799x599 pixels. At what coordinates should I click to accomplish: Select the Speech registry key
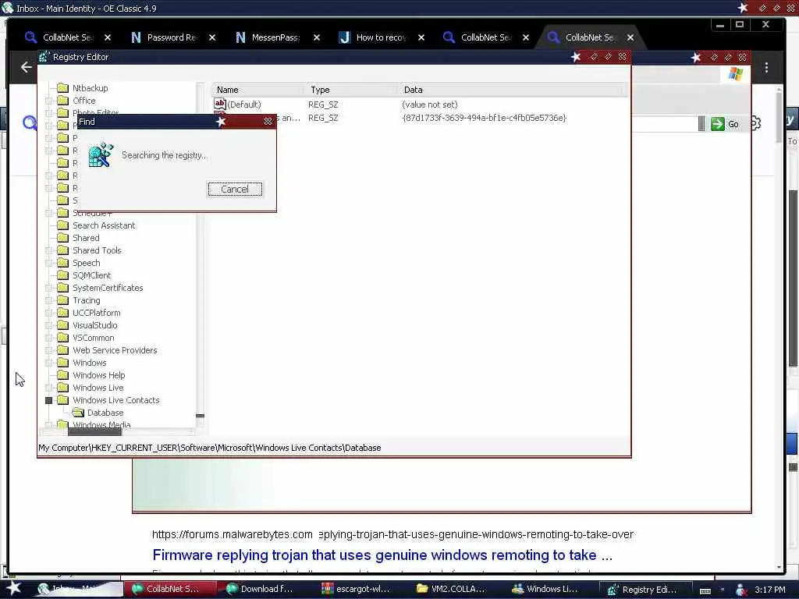click(86, 263)
